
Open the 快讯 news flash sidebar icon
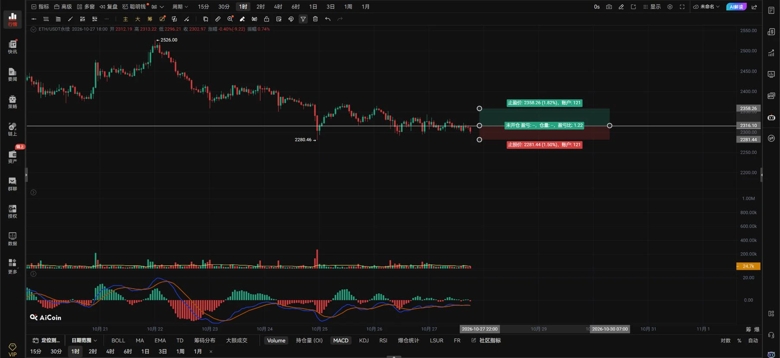coord(13,47)
